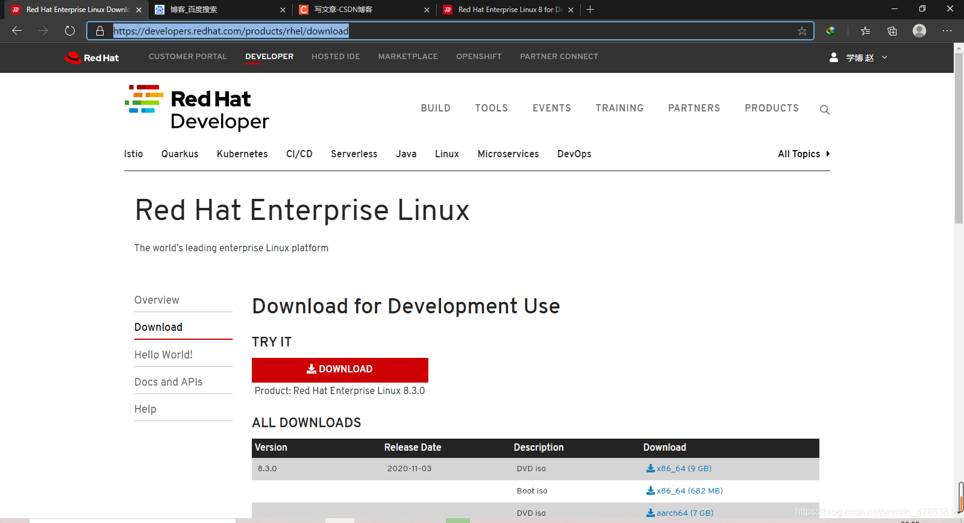
Task: Open the site search magnifier icon
Action: click(x=825, y=110)
